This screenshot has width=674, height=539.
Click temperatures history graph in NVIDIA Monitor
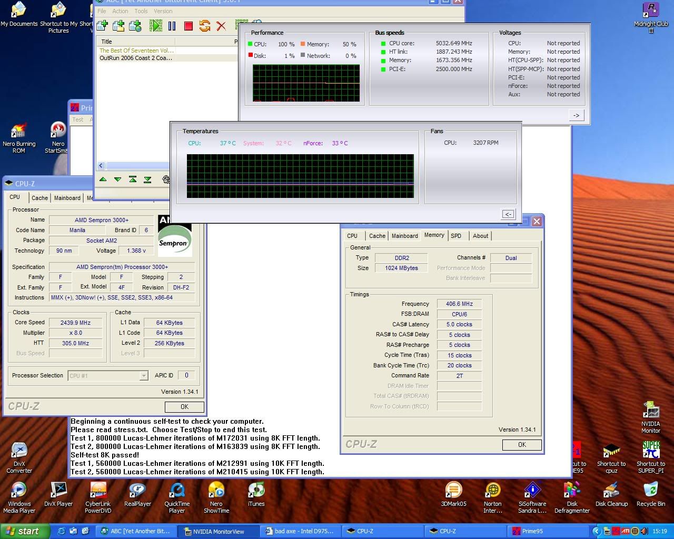[300, 176]
